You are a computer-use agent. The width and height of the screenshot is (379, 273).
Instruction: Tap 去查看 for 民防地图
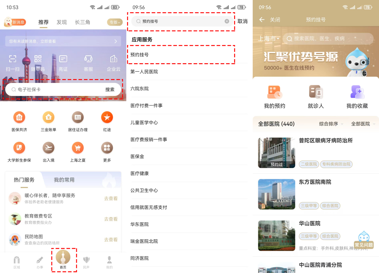coord(111,240)
